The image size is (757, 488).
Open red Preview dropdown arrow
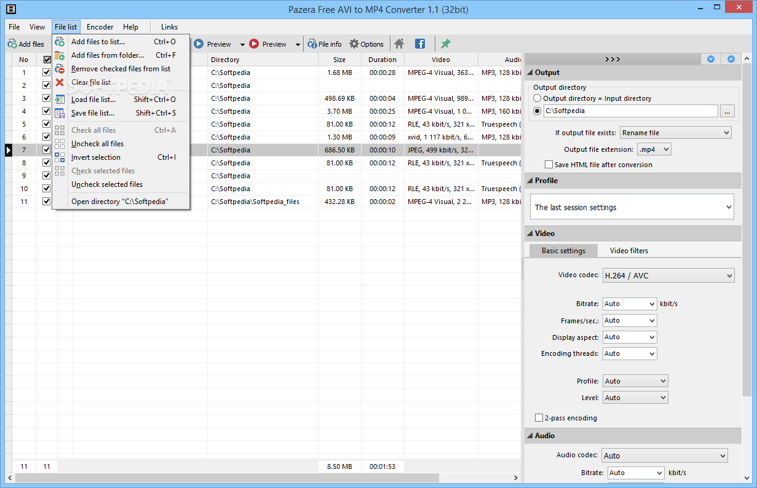point(298,44)
